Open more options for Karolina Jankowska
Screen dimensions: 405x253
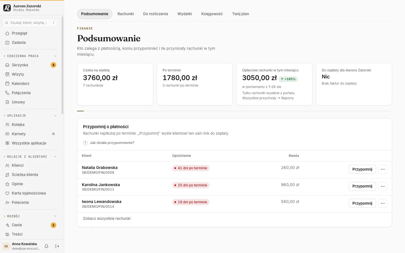383,186
